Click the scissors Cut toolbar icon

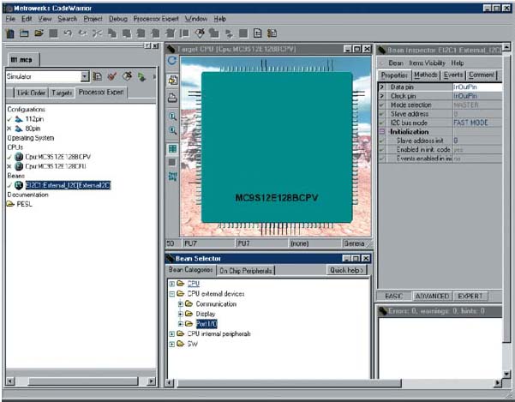point(97,33)
